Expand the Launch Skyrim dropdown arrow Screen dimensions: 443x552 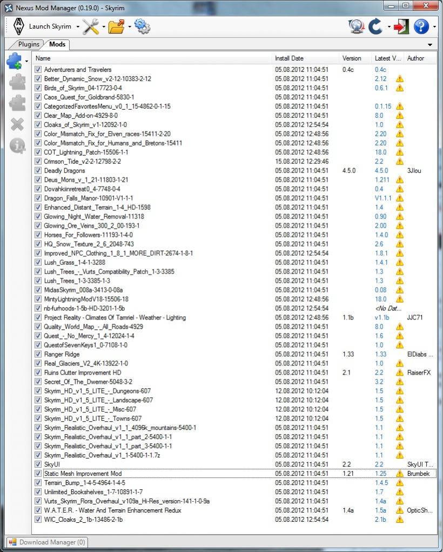pyautogui.click(x=78, y=26)
